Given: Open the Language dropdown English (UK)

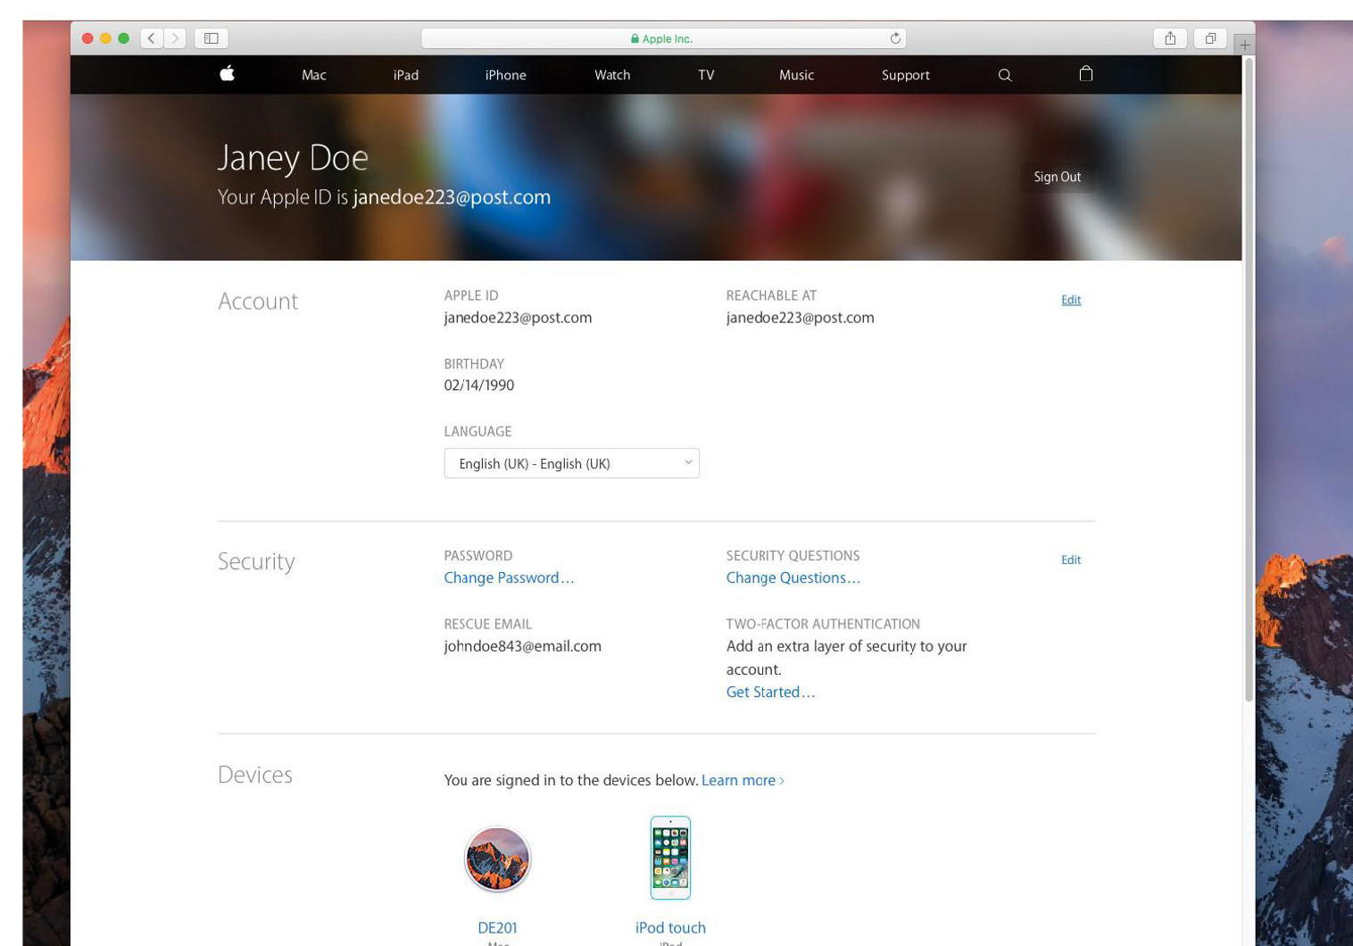Looking at the screenshot, I should coord(572,463).
